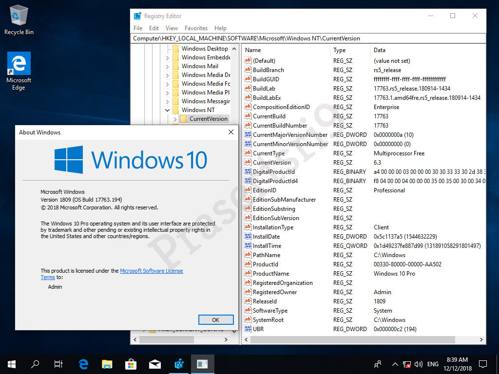499x374 pixels.
Task: Click OK in About Windows dialog
Action: coord(216,319)
